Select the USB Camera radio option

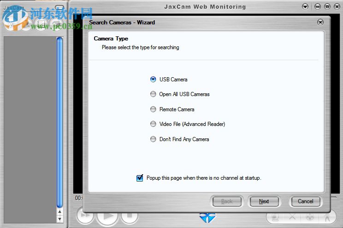(153, 79)
